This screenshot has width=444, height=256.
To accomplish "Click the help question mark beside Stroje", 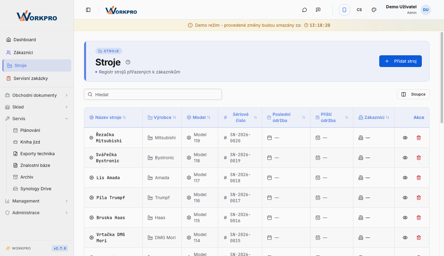I will (128, 62).
